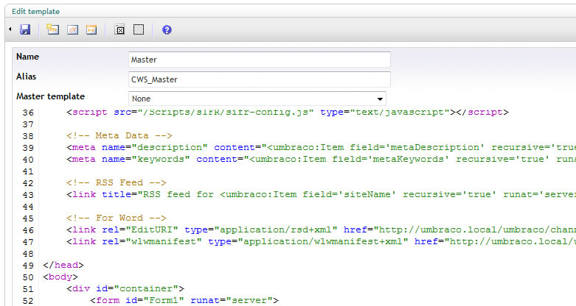
Task: Click the small left arrow in the toolbar
Action: [10, 29]
